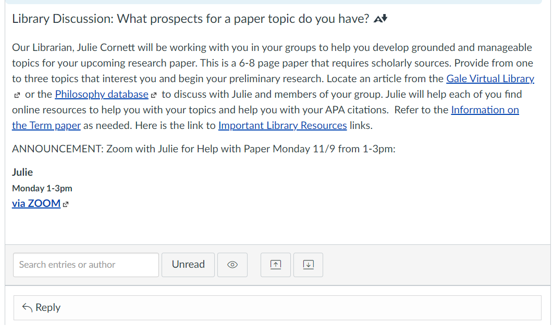Click the Reply box to respond
Image resolution: width=553 pixels, height=326 pixels.
pos(277,308)
